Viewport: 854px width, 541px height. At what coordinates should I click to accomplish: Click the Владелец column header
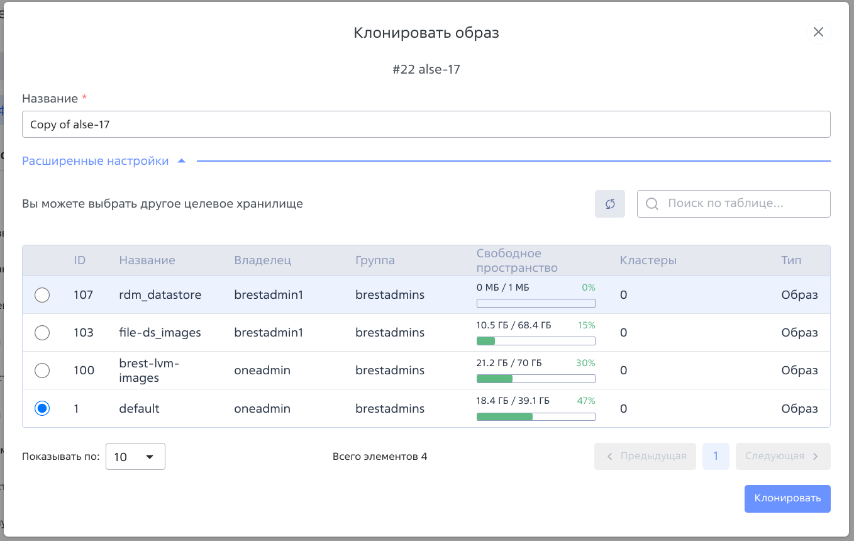tap(262, 260)
